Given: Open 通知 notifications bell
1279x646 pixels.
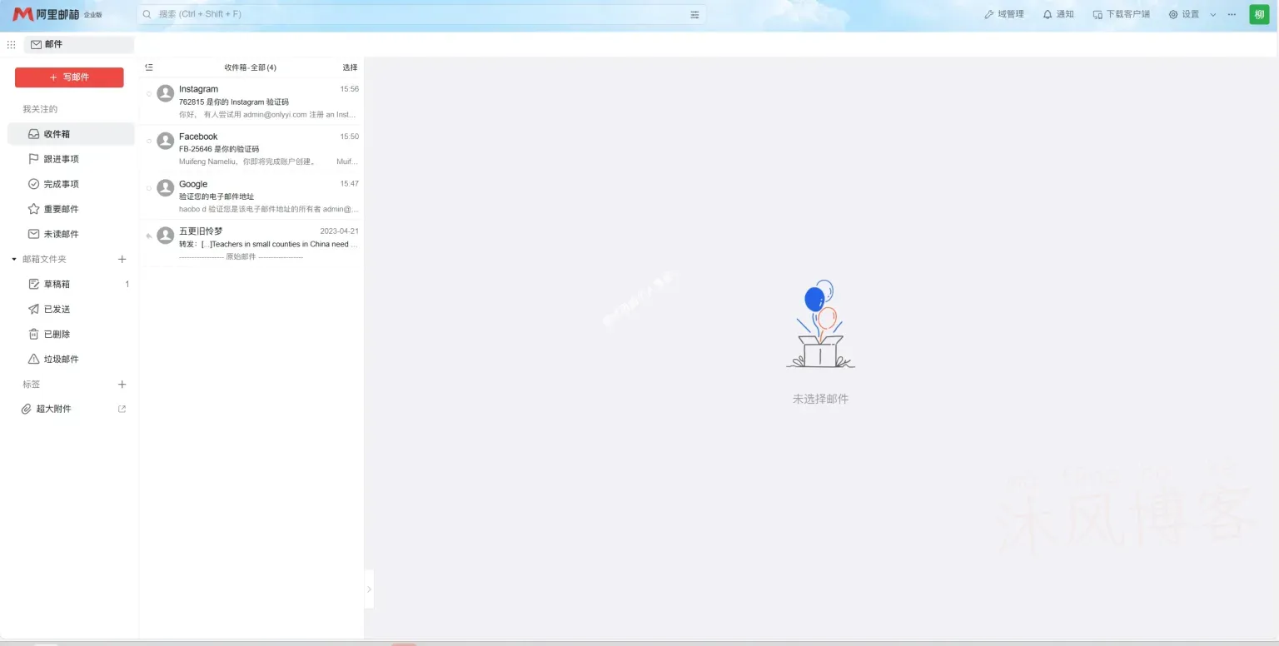Looking at the screenshot, I should 1058,14.
